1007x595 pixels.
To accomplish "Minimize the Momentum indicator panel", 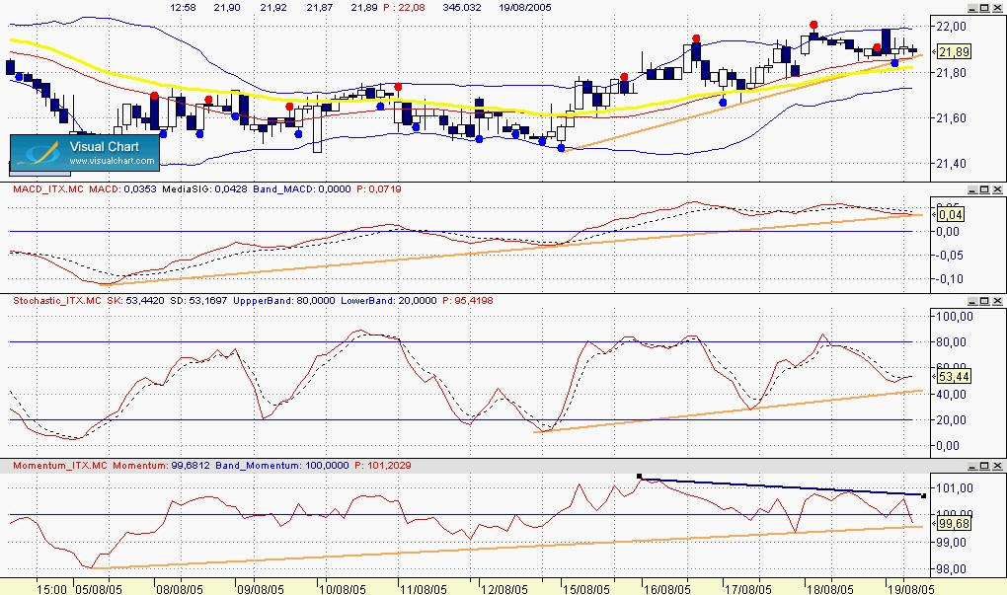I will 970,464.
